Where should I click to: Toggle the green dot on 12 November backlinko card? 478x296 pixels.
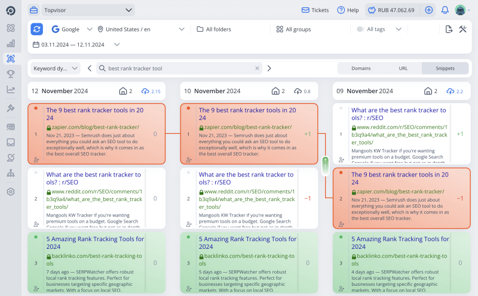tap(36, 237)
